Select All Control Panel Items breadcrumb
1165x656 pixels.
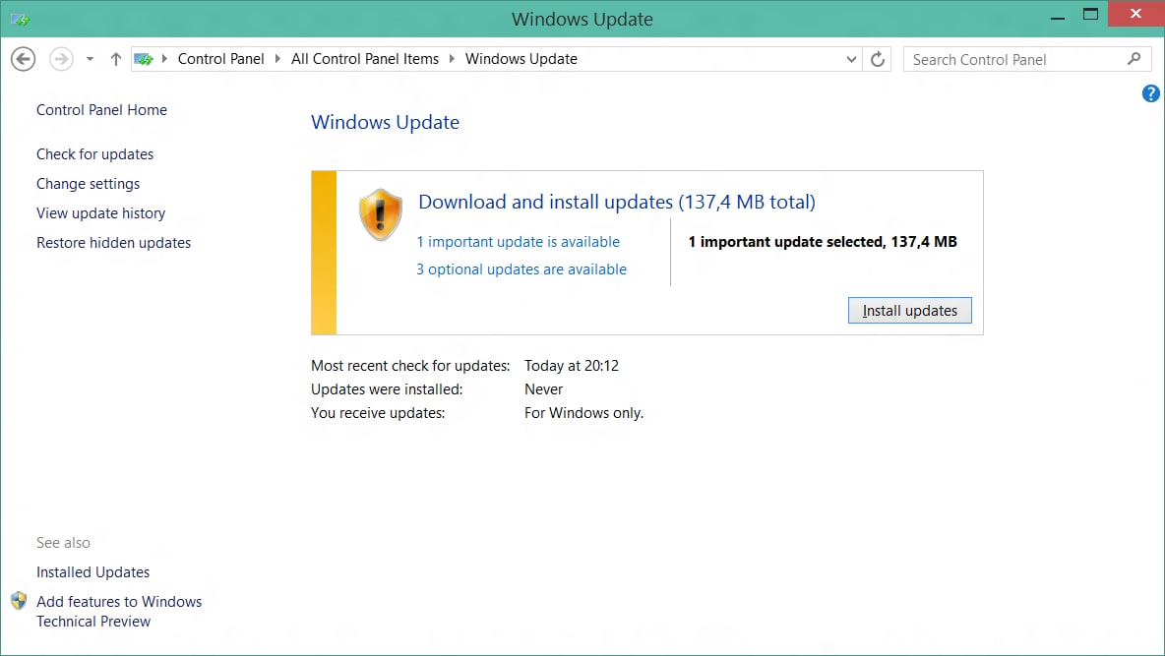click(365, 59)
